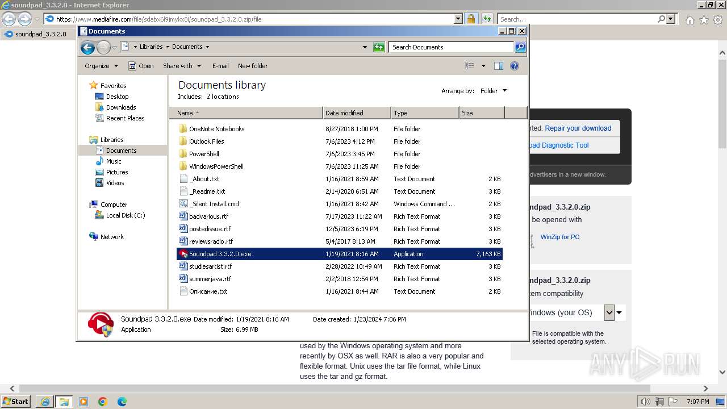Click the change view icon
The width and height of the screenshot is (727, 409).
470,66
